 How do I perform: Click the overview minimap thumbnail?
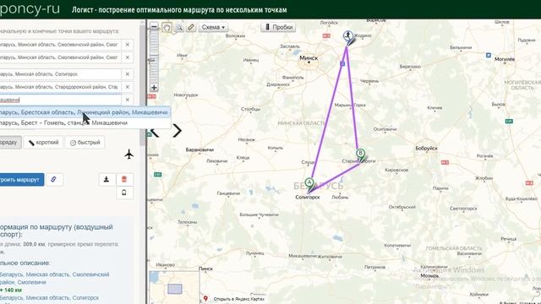(x=174, y=287)
